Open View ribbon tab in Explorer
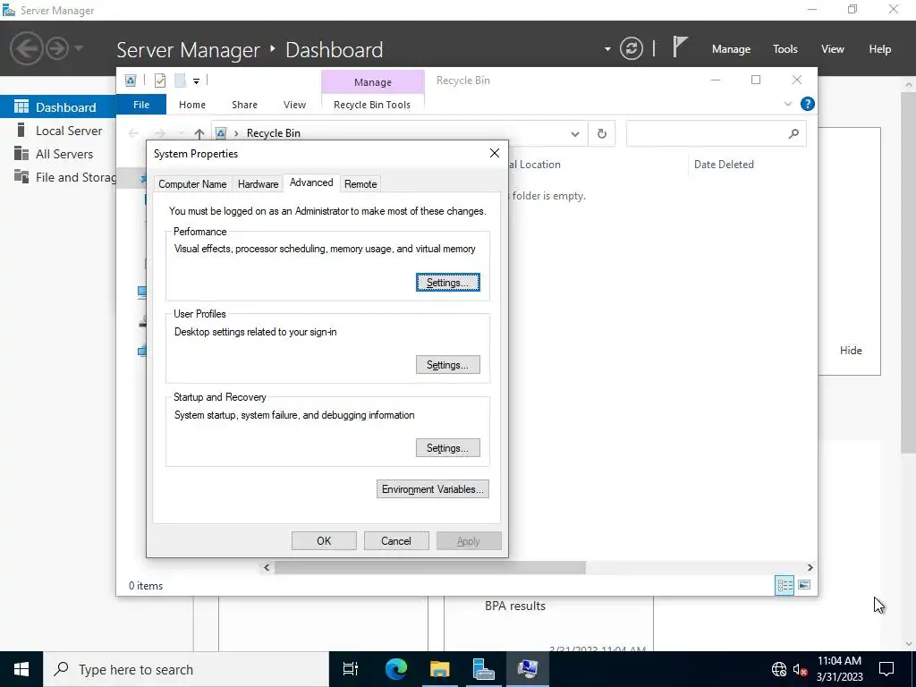Screen dimensions: 916x687 pos(294,105)
